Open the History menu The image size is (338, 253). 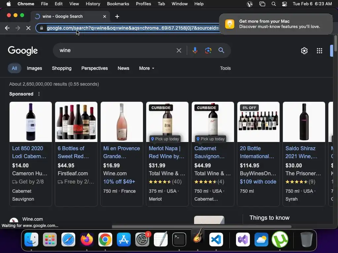pyautogui.click(x=93, y=4)
